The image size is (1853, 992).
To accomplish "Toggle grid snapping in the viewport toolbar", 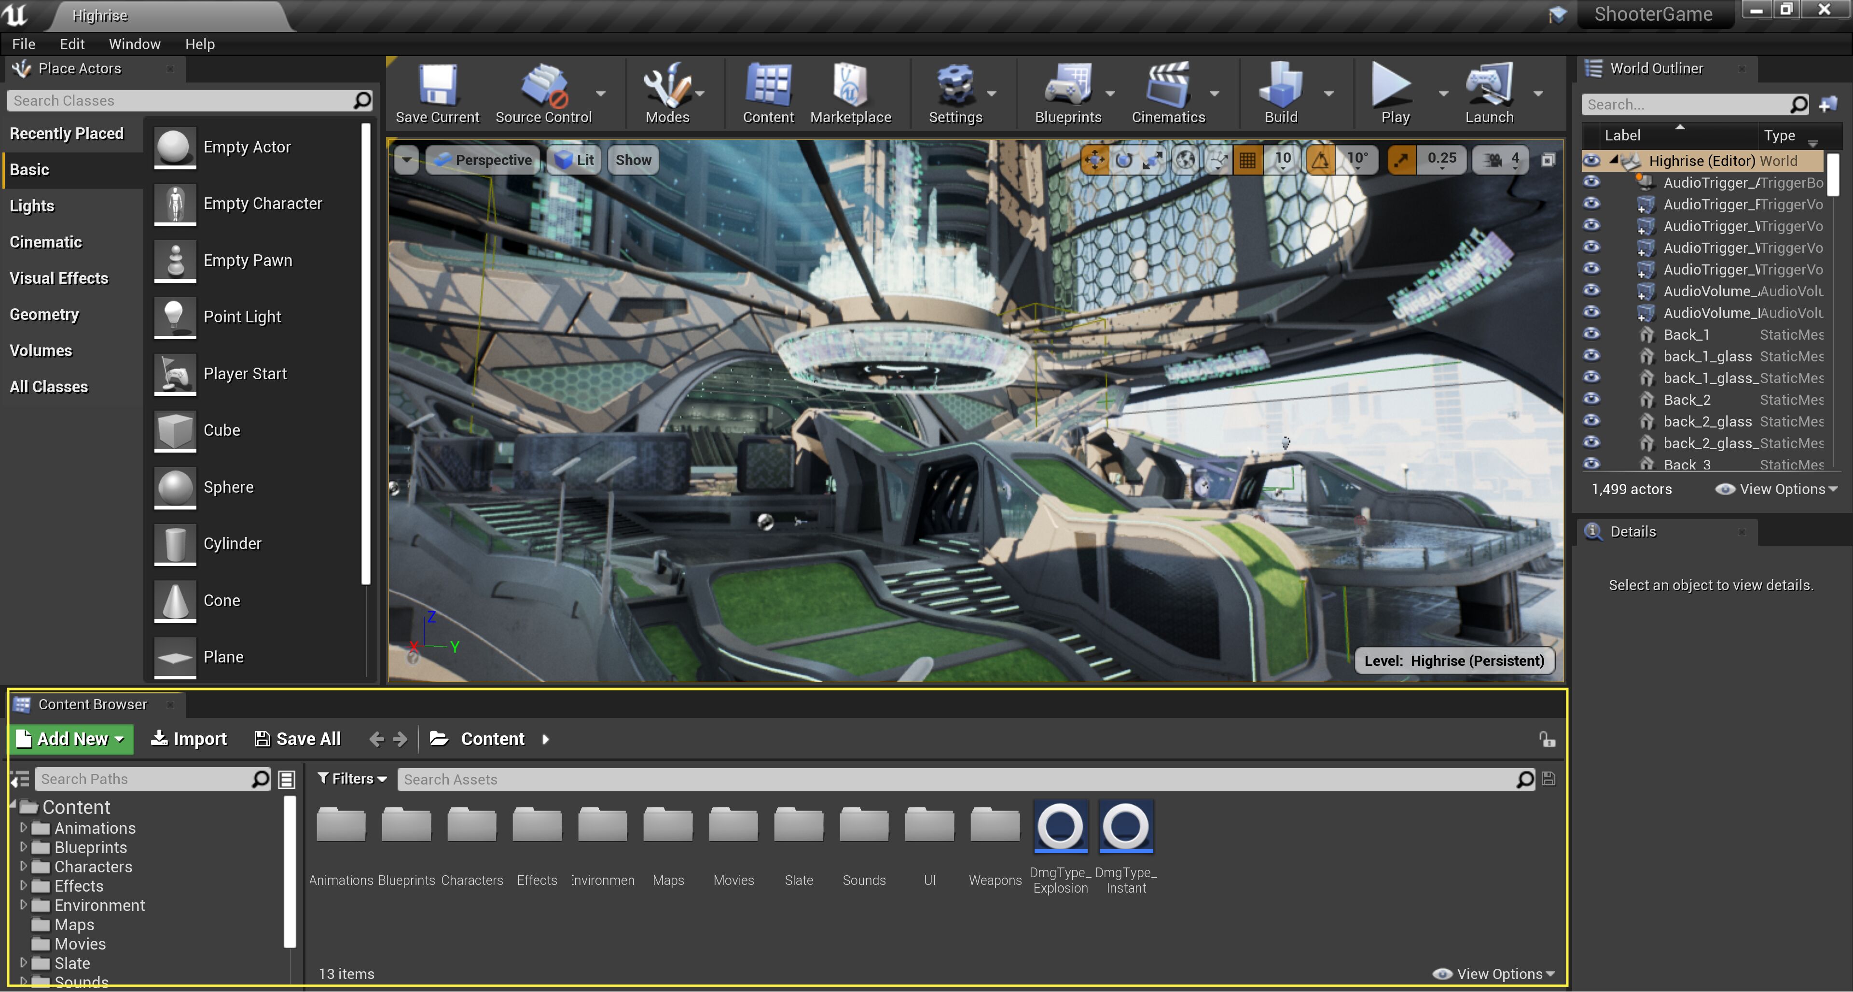I will pyautogui.click(x=1247, y=160).
